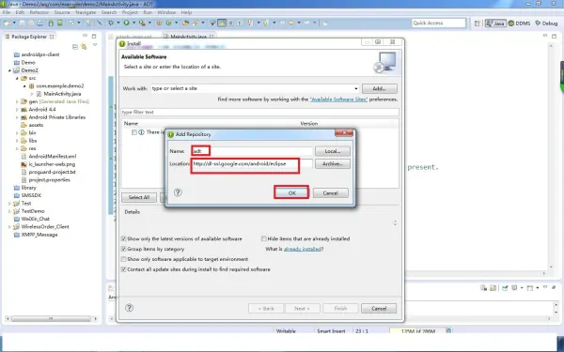Screen dimensions: 564x352
Task: Toggle Link with Editor in Package Explorer
Action: point(84,47)
